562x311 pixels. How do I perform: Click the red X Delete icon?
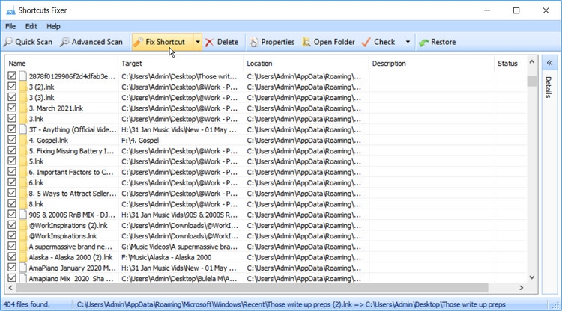[209, 43]
